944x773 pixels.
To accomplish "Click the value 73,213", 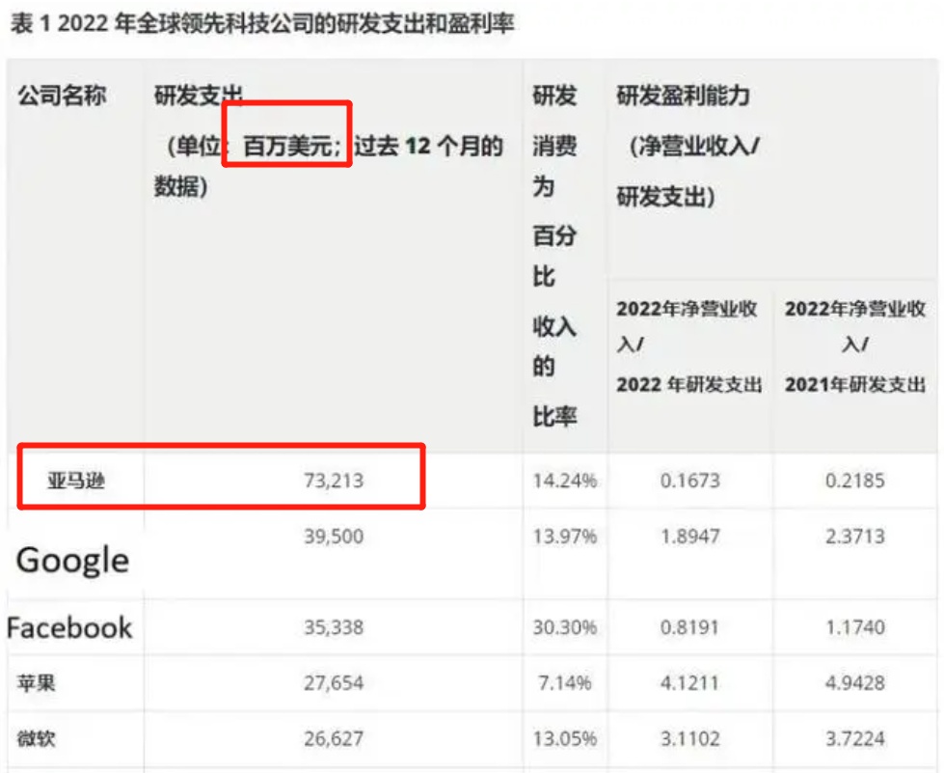I will coord(334,481).
